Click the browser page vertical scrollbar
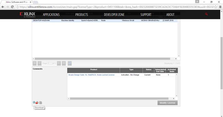Viewport: 223px width, 117px height. point(222,63)
